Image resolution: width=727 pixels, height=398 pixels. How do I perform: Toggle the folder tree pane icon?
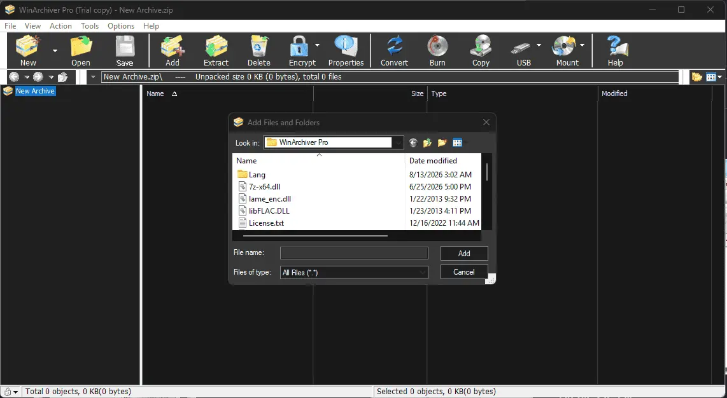pyautogui.click(x=697, y=77)
